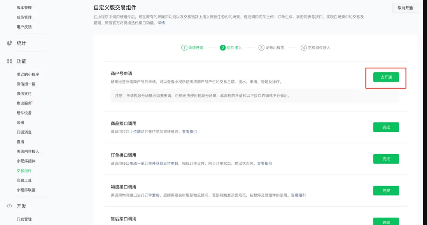This screenshot has height=225, width=427.
Task: Click the 功能 grid icon
Action: pyautogui.click(x=10, y=61)
